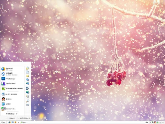Expand quick launch overflow chevron

(x=18, y=122)
